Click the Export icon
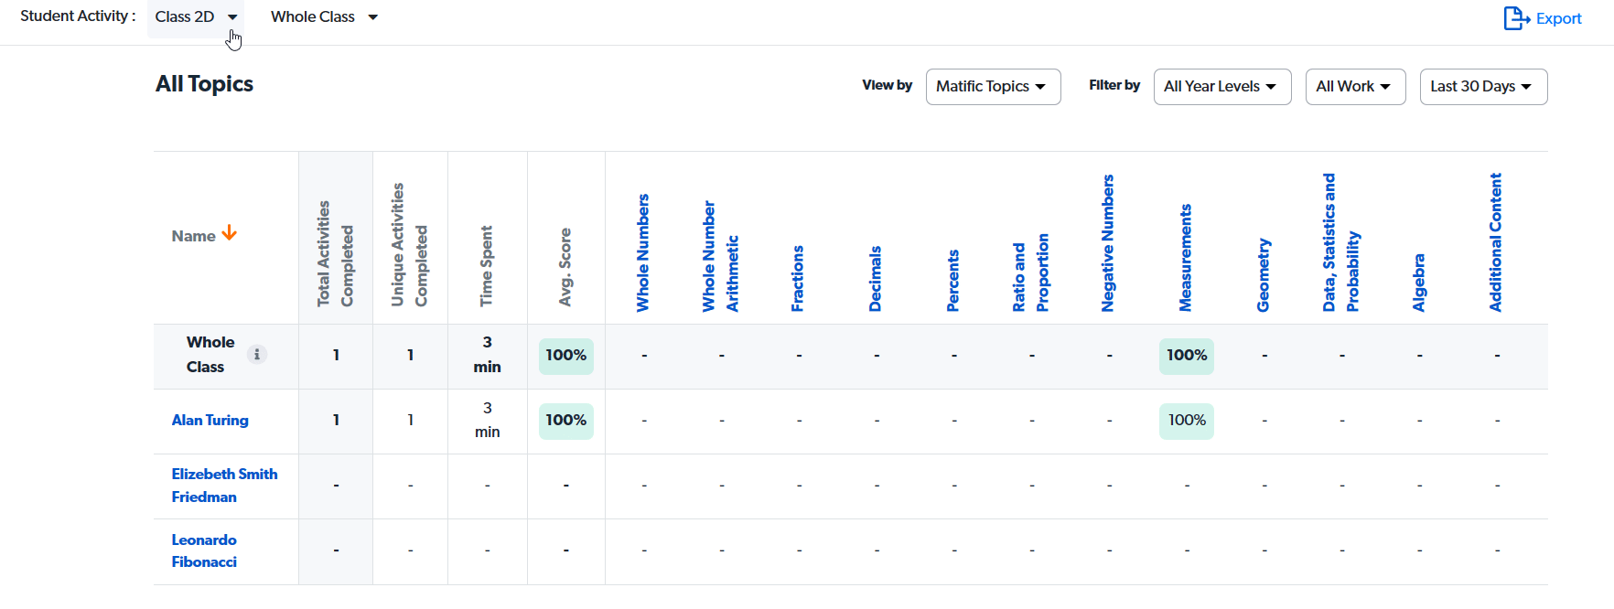 [1517, 18]
